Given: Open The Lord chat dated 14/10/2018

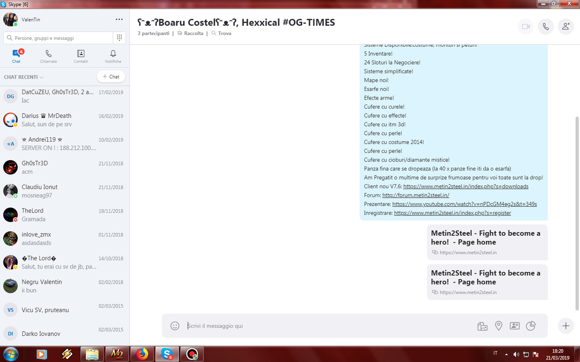Looking at the screenshot, I should click(x=64, y=262).
